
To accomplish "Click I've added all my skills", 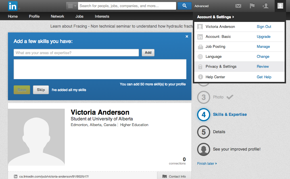I will [x=69, y=90].
